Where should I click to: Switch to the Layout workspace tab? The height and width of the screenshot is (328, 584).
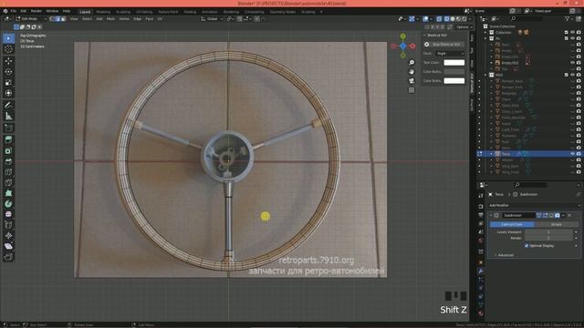coord(85,12)
